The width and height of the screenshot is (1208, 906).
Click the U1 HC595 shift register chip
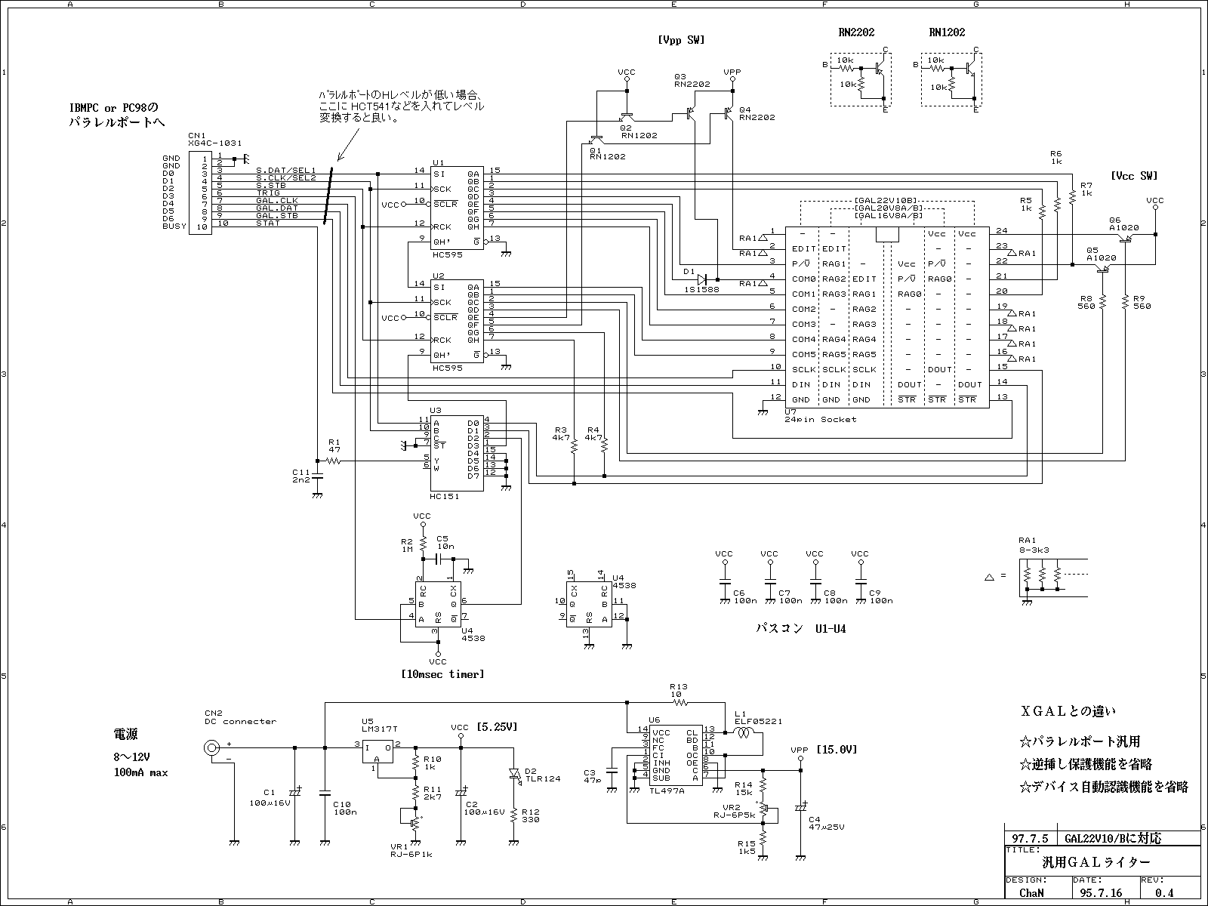point(457,208)
